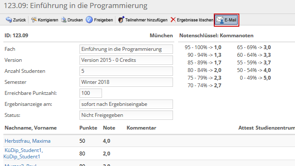This screenshot has width=295, height=166.
Task: Click the Nachname, Vorname column header
Action: tap(31, 128)
